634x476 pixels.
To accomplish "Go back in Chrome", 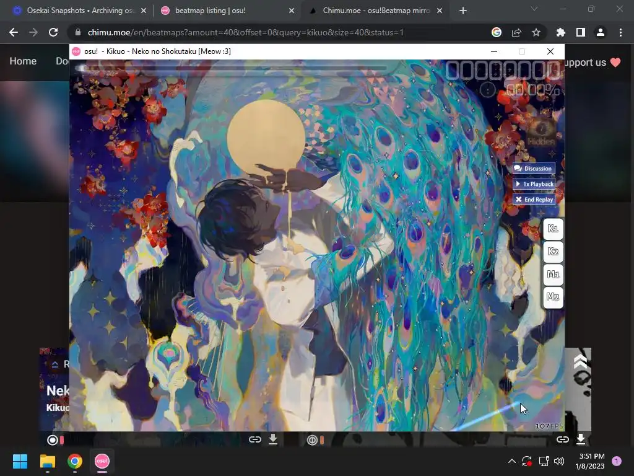I will [14, 32].
